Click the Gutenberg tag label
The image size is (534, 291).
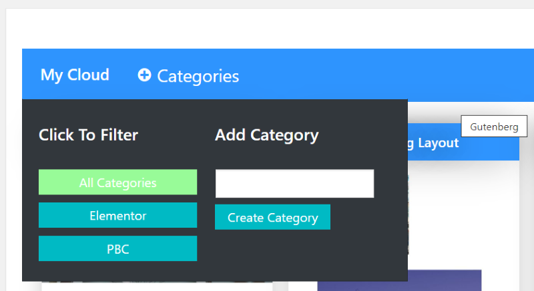click(494, 127)
